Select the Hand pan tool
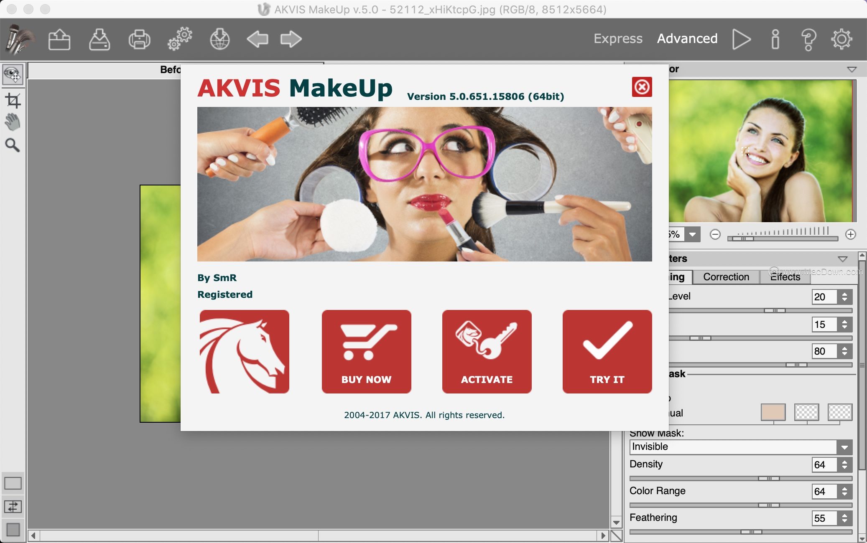The width and height of the screenshot is (867, 543). coord(13,122)
